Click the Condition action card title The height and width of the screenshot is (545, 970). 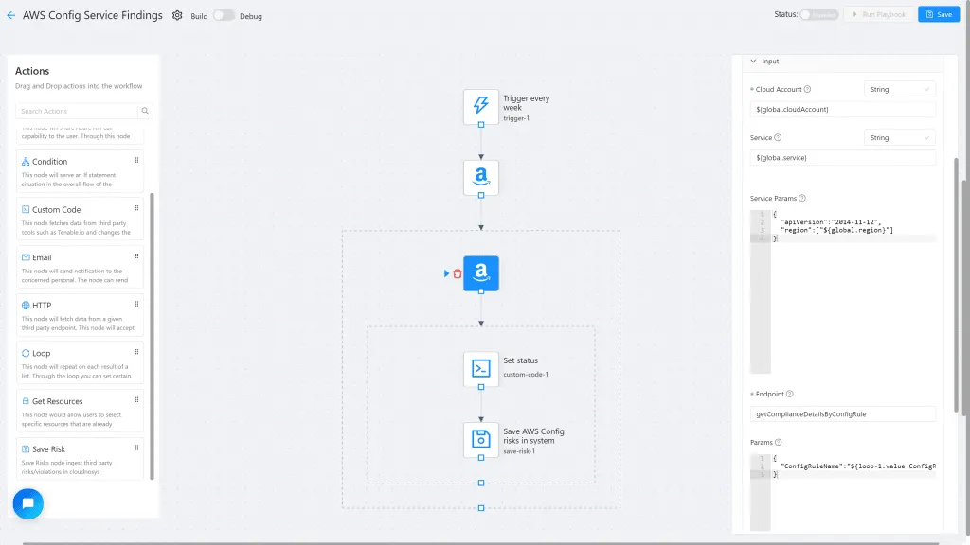click(49, 162)
